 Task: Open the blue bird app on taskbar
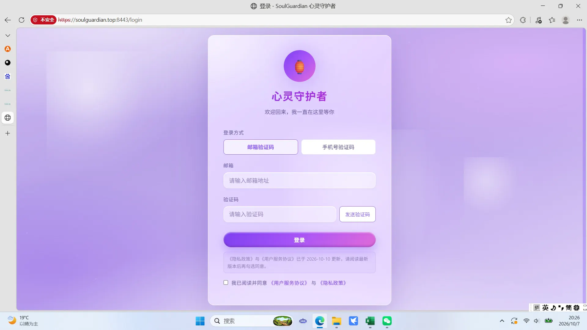tap(353, 321)
